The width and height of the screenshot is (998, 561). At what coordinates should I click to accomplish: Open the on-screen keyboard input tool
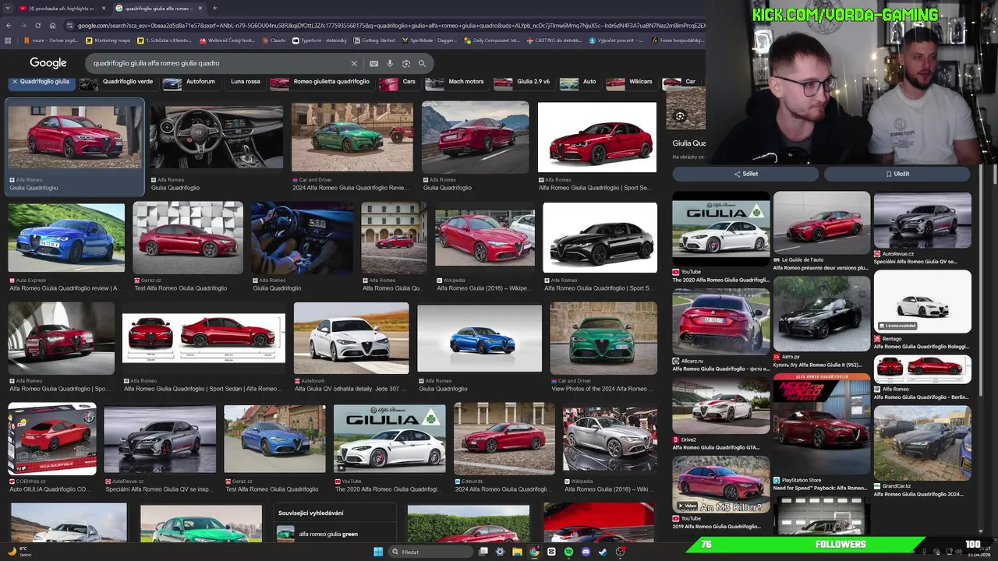(x=374, y=63)
